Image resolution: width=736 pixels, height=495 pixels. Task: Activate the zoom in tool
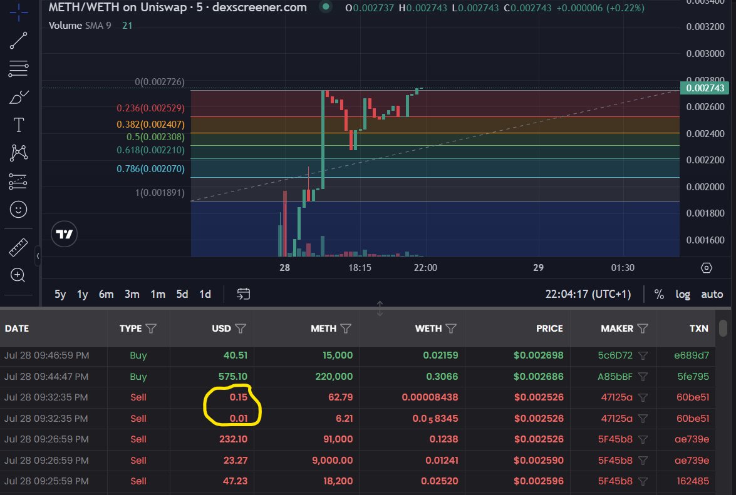tap(18, 275)
